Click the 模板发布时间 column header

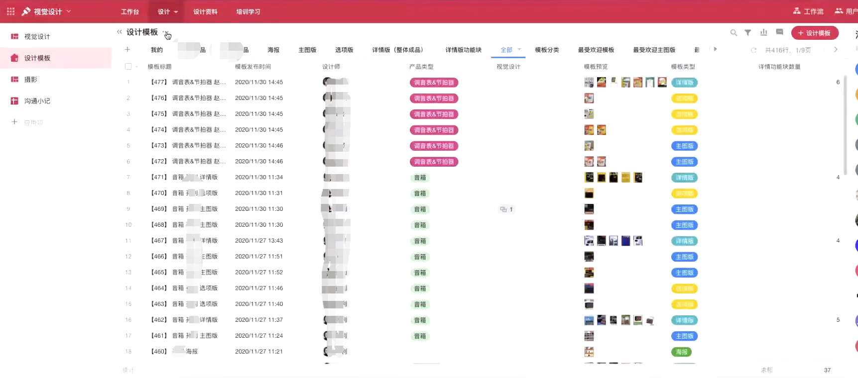point(253,67)
